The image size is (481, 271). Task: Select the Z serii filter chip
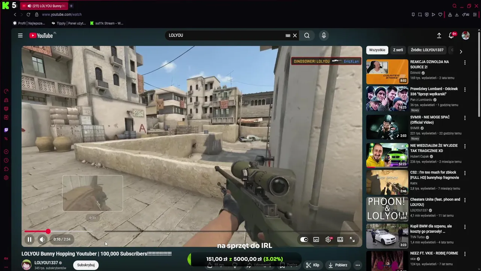[x=398, y=50]
